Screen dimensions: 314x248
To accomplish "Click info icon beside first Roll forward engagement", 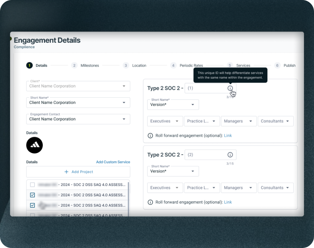I will pyautogui.click(x=150, y=136).
